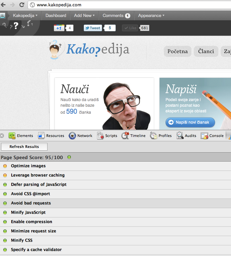231x256 pixels.
Task: Open the Profiles panel icon
Action: [x=154, y=136]
